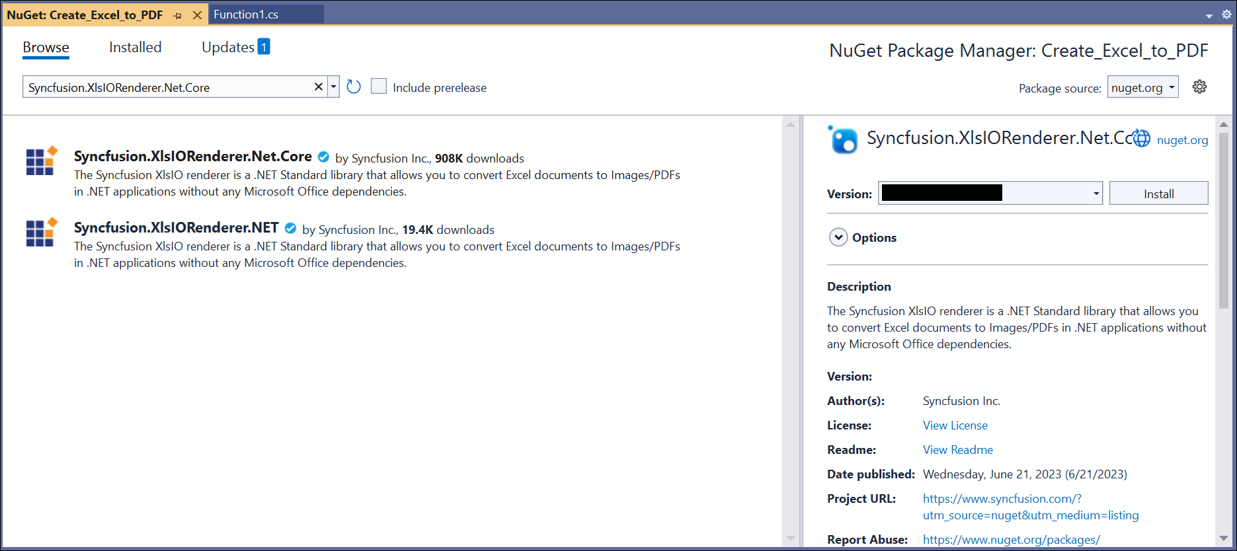Click the Install button
1237x551 pixels.
click(1158, 194)
